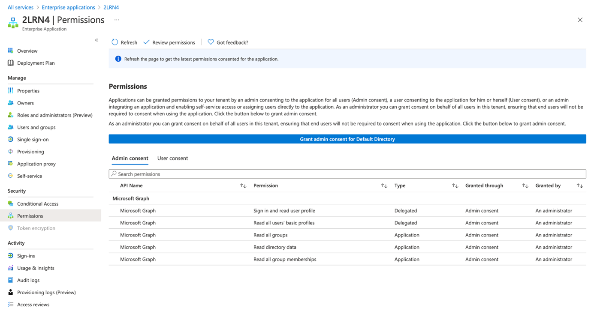The image size is (594, 311).
Task: Click Users and groups sidebar text
Action: point(36,127)
